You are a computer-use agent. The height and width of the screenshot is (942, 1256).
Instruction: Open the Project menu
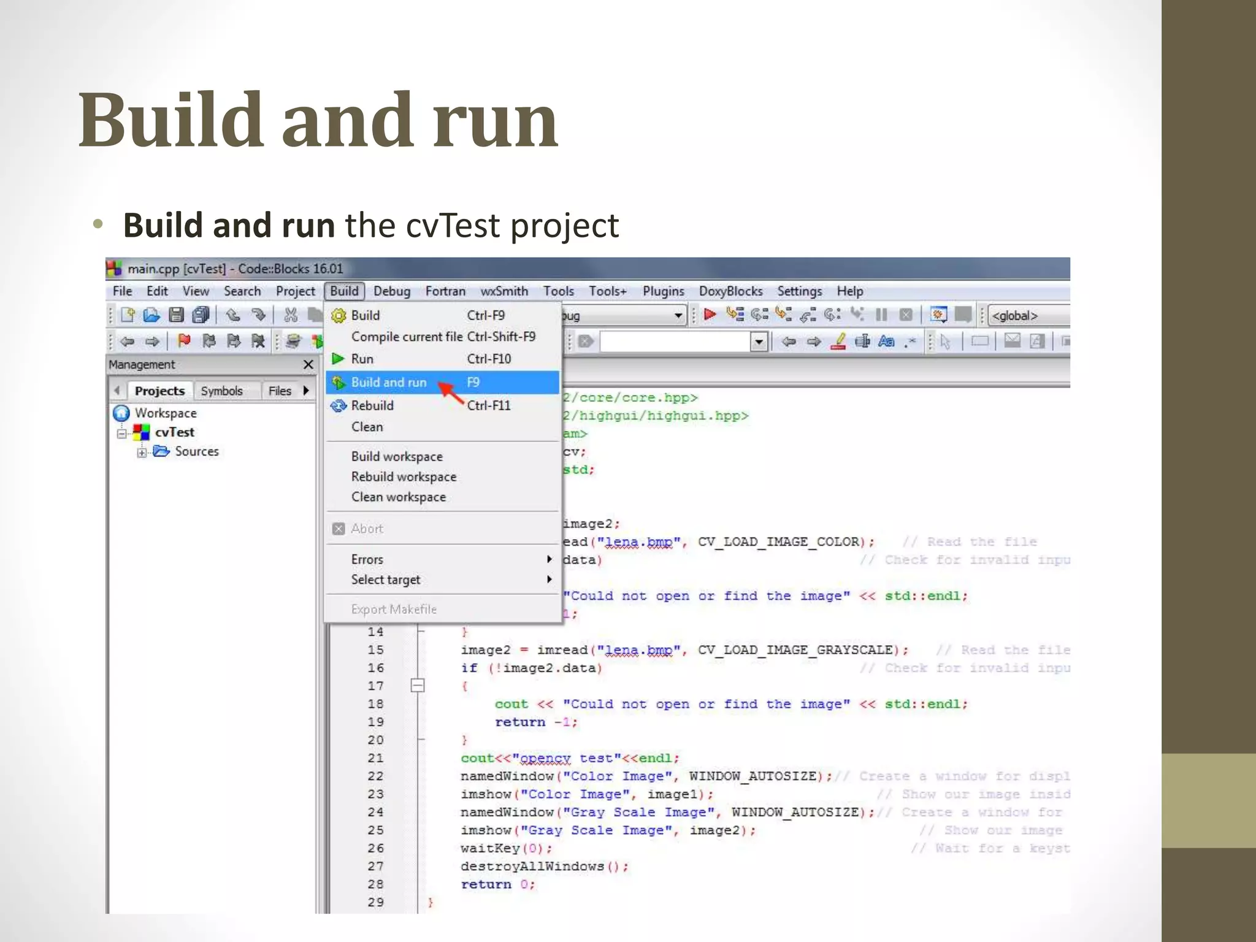point(295,291)
